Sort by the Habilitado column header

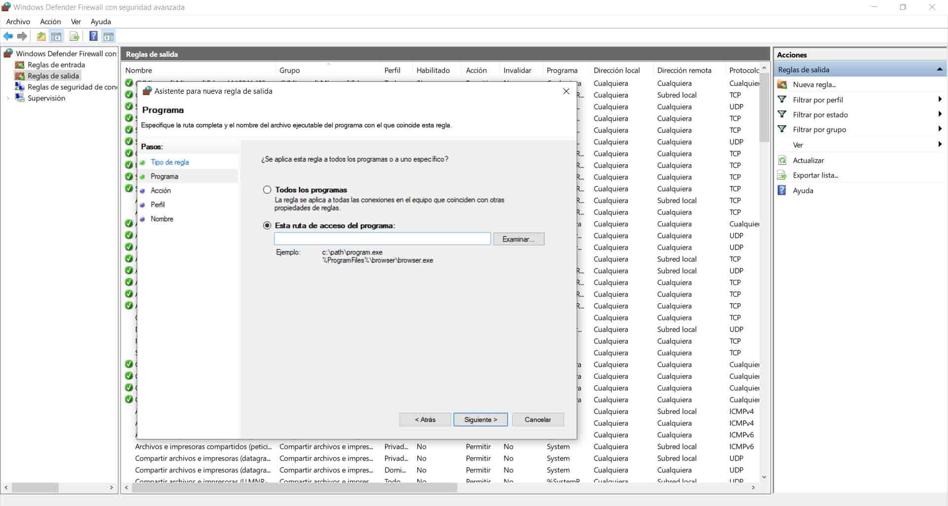pos(433,71)
